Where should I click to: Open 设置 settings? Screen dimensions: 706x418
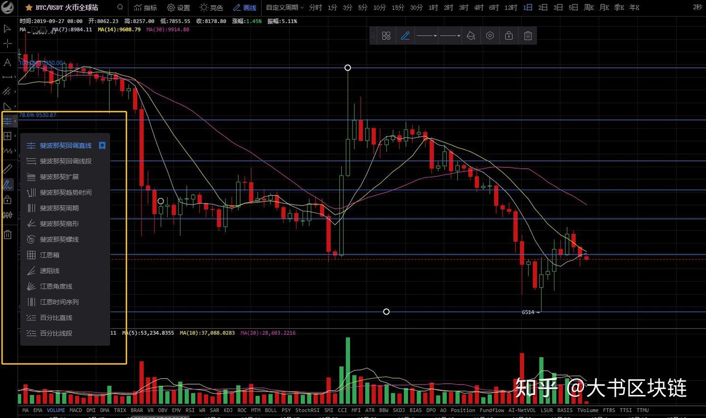tap(178, 8)
